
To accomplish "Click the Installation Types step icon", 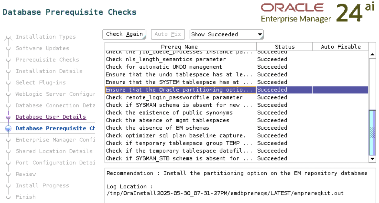I will (x=8, y=37).
